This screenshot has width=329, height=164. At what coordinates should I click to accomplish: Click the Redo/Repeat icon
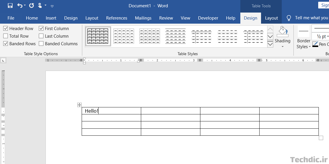[32, 6]
